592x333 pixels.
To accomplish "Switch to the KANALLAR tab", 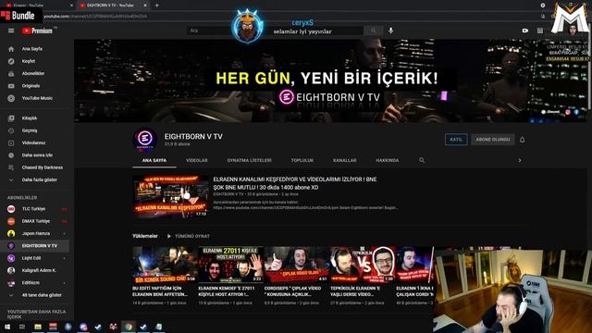I will [344, 160].
